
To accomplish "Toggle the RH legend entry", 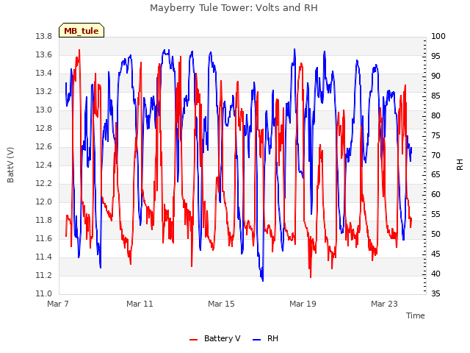I will [x=266, y=338].
